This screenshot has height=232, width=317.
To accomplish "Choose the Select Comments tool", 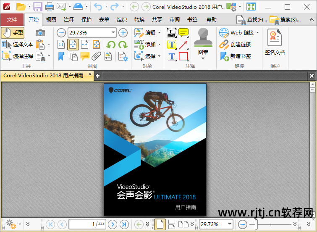I will click(17, 56).
